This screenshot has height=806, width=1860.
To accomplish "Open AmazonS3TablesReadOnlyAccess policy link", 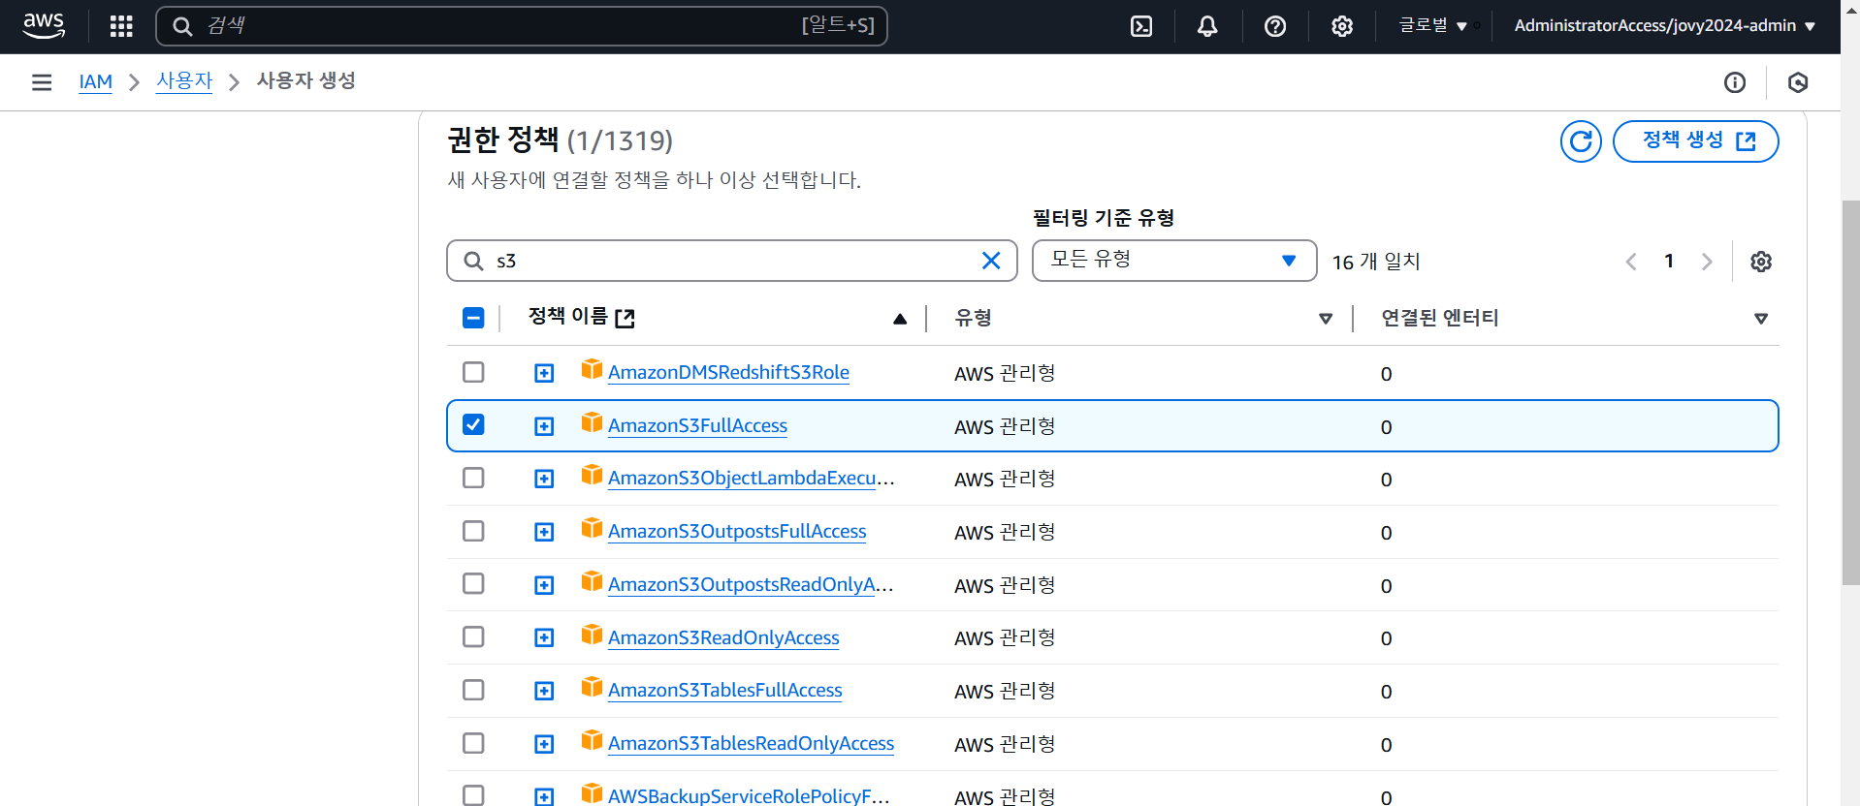I will click(751, 743).
